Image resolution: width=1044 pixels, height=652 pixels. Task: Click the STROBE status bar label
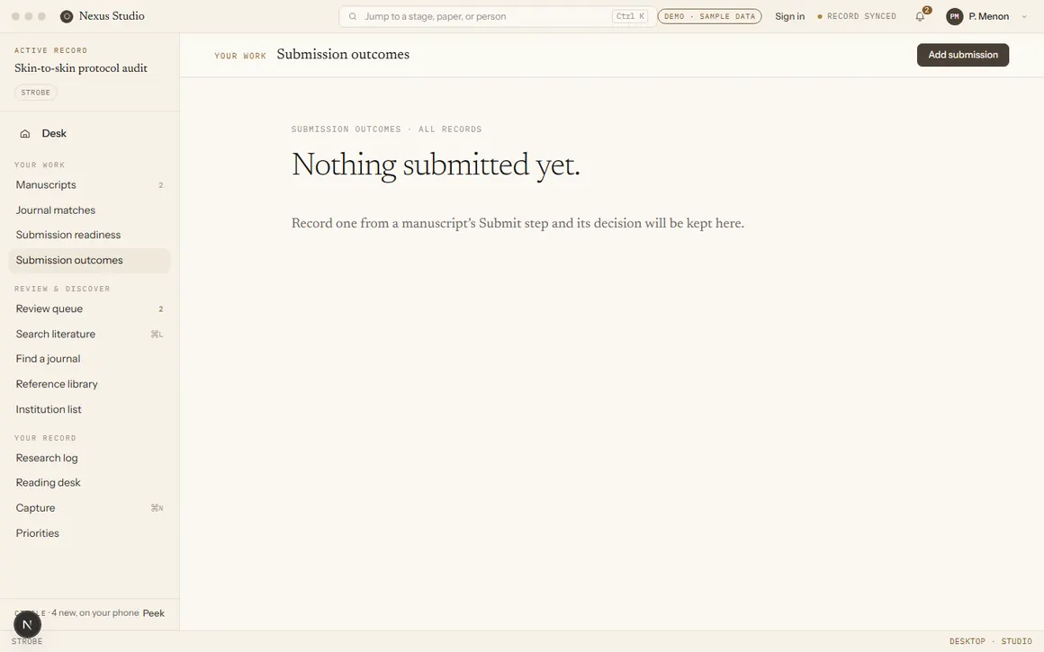pos(27,641)
